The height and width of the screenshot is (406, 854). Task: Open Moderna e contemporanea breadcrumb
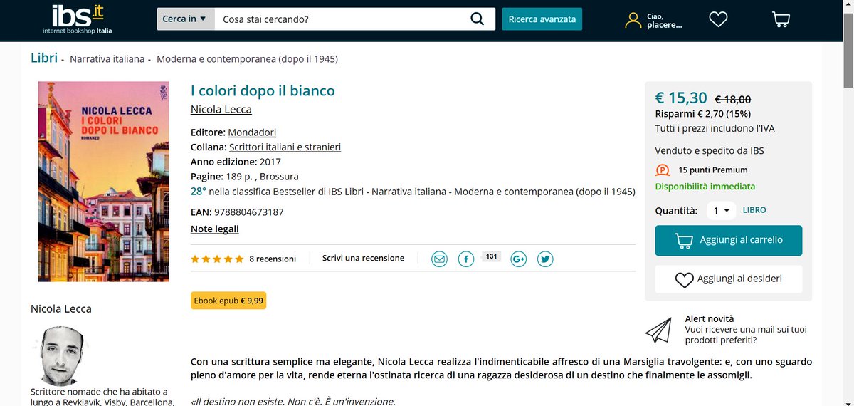pos(247,58)
